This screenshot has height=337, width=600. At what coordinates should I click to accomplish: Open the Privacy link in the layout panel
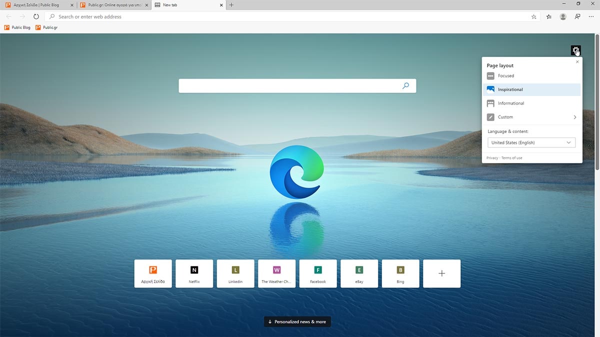tap(491, 157)
